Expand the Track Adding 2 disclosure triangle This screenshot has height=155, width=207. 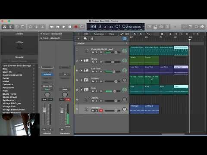pyautogui.click(x=41, y=38)
